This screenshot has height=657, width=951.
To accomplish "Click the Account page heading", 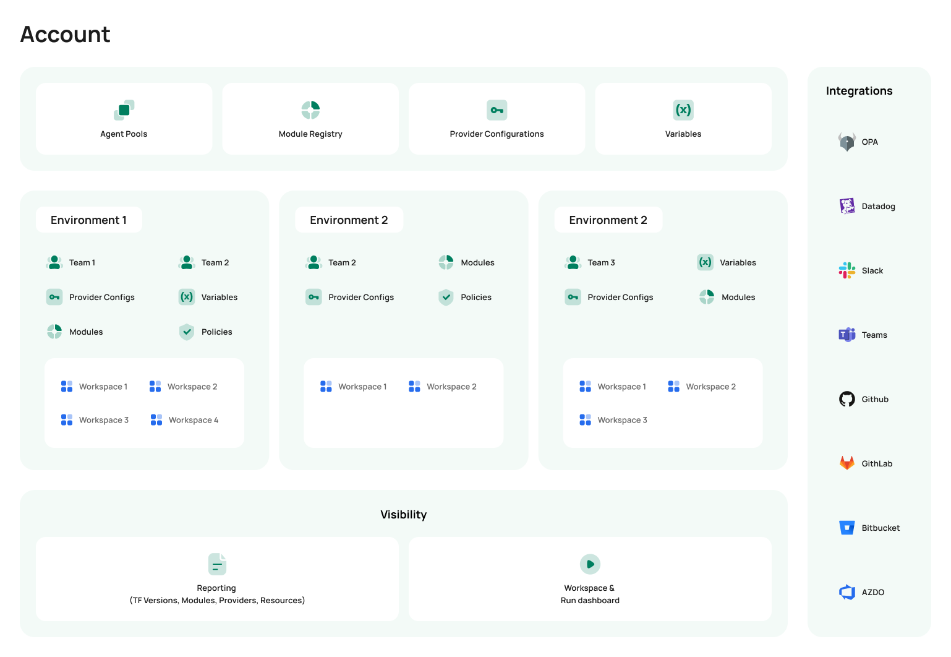I will point(66,34).
